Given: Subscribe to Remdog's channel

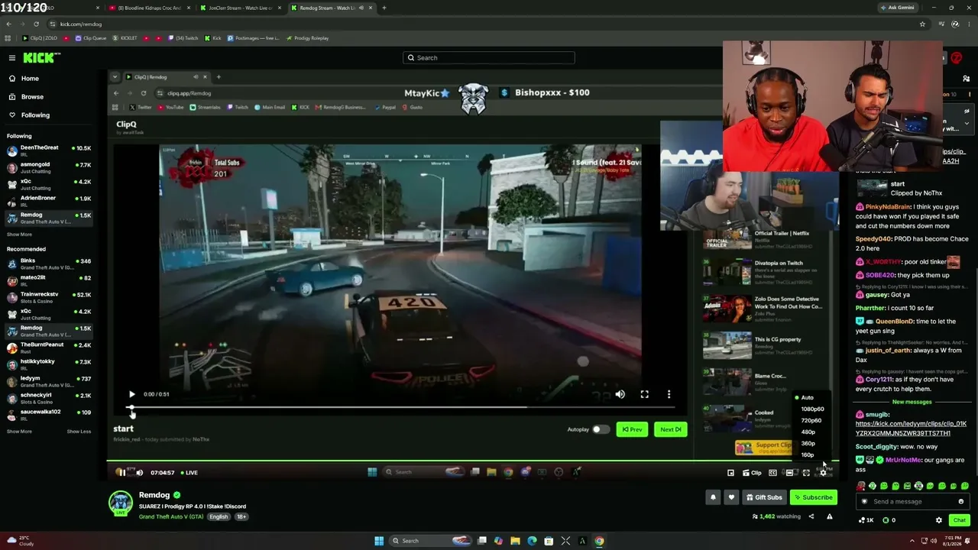Looking at the screenshot, I should coord(813,497).
